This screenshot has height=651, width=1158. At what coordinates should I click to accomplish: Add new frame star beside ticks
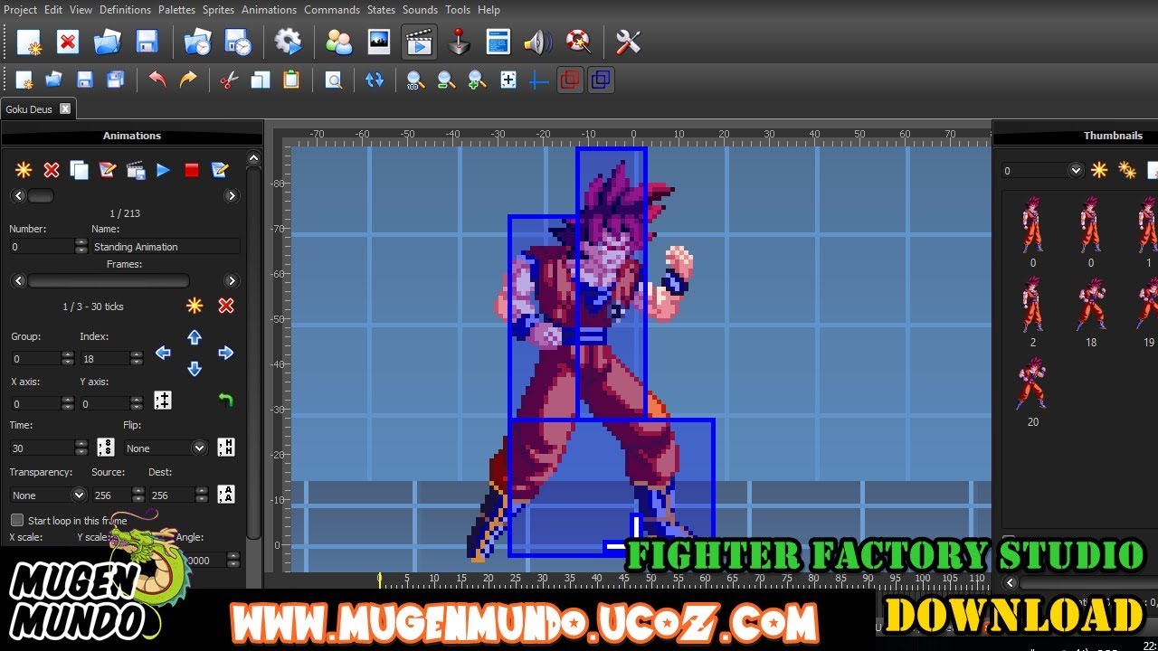point(195,306)
